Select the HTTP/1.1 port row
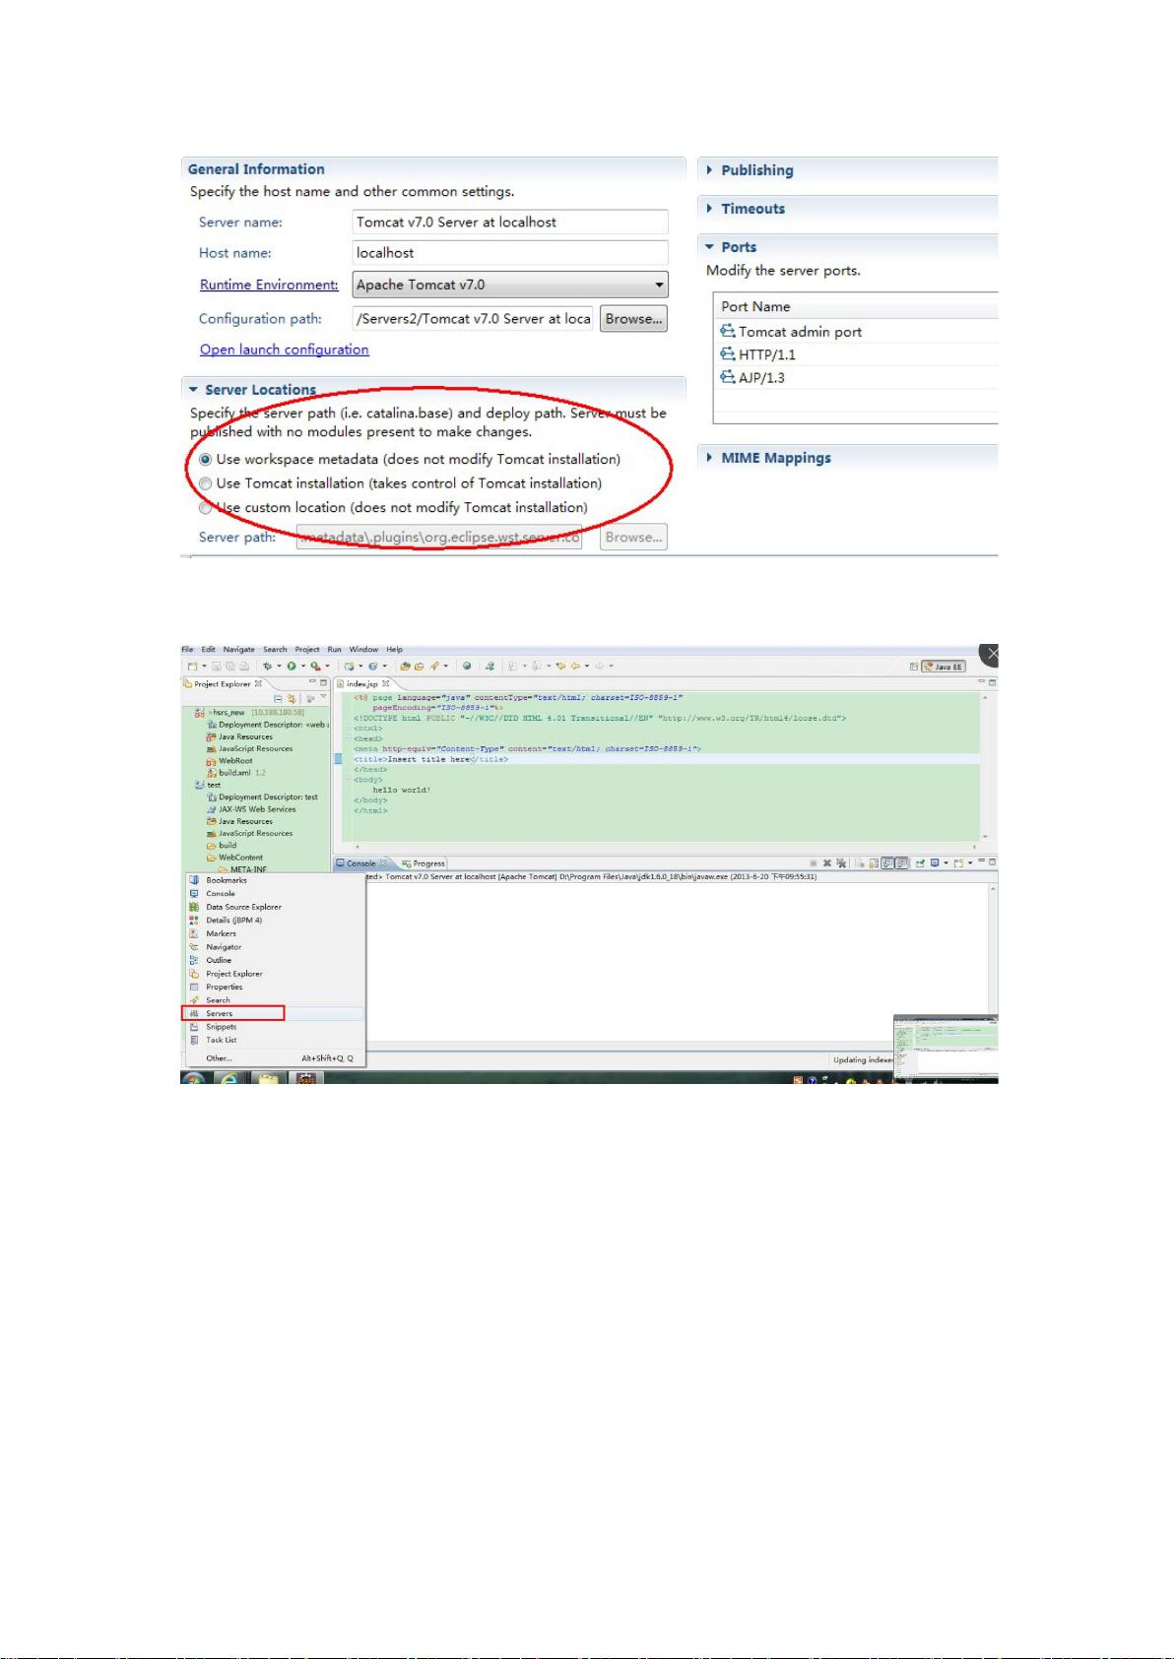Screen dimensions: 1174x1659 [x=856, y=354]
